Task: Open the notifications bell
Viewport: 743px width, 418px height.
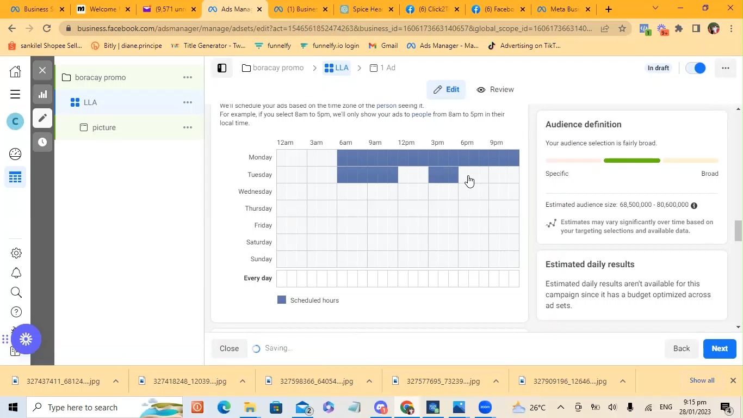Action: coord(16,273)
